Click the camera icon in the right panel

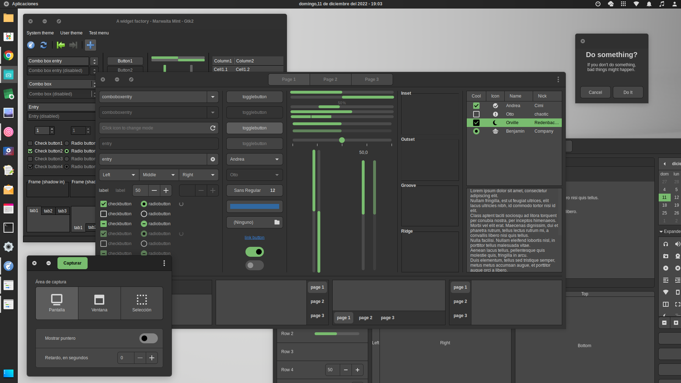pos(666,256)
